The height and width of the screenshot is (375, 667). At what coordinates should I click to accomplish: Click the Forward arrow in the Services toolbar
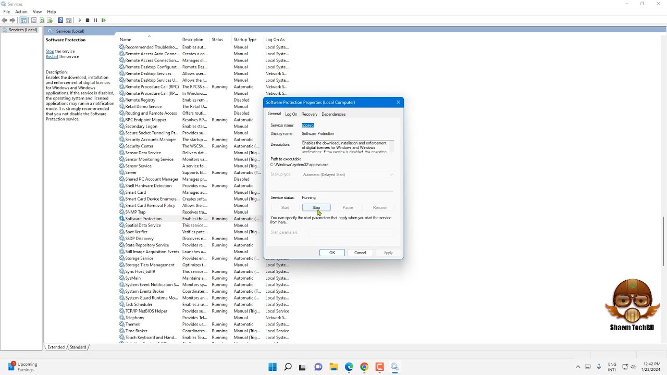coord(13,20)
